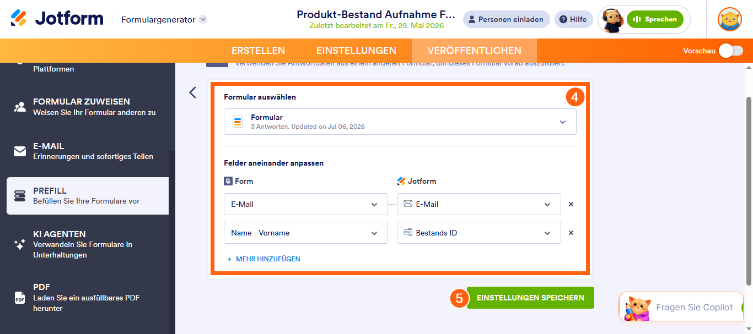
Task: Switch to the ERSTELLEN tab
Action: (258, 51)
